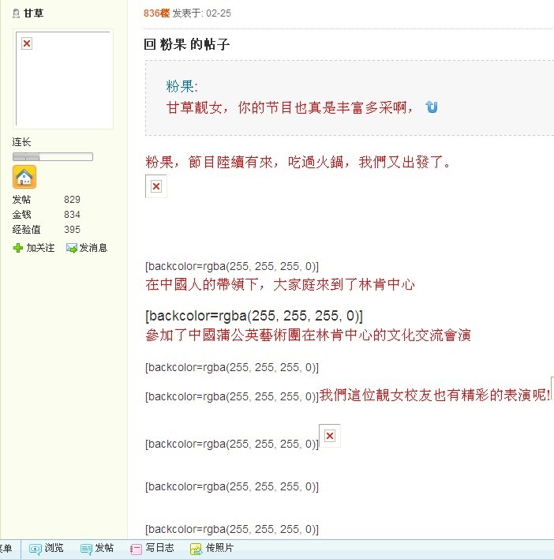Click the blue arrow icon in the quote
The image size is (554, 559).
432,107
